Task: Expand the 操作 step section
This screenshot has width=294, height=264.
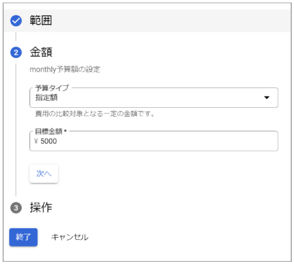Action: click(x=41, y=208)
